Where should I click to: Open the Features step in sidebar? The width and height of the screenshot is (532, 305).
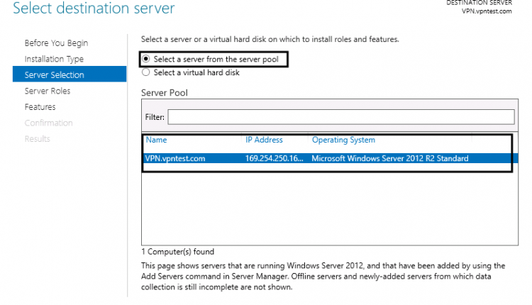tap(40, 107)
